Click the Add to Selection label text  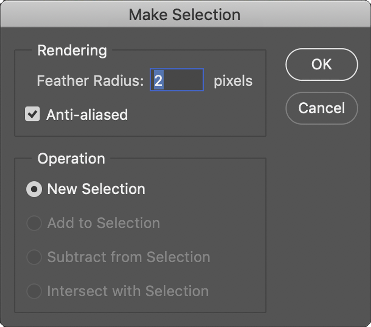pos(104,223)
